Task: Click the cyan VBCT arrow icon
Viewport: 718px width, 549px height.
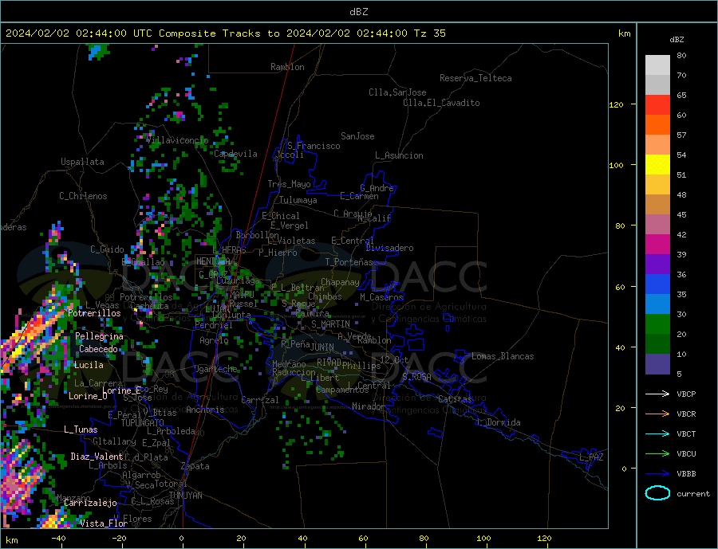Action: click(657, 433)
